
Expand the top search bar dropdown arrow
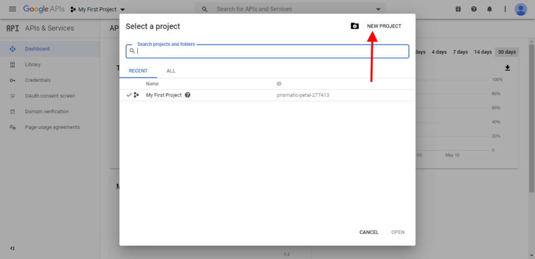click(x=378, y=9)
